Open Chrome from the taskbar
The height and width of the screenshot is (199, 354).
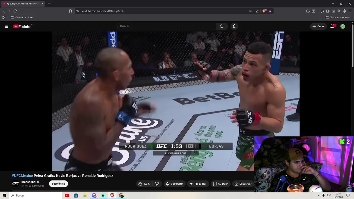pos(121,195)
